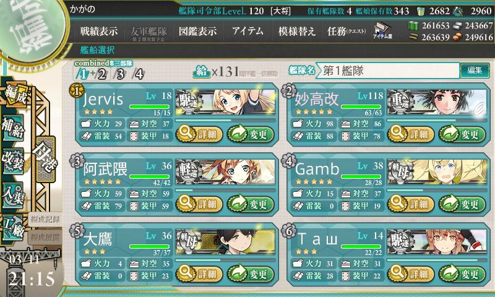Click 阿武隈 ship portrait banner

point(225,171)
